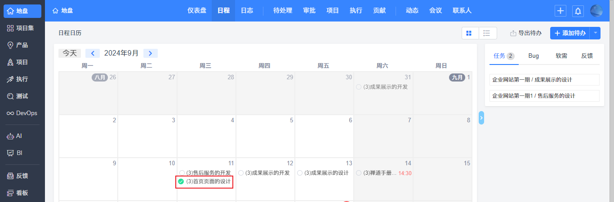
Task: Select 日程 tab
Action: click(x=223, y=11)
